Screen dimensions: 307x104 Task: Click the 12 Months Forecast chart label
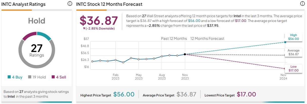[207, 39]
